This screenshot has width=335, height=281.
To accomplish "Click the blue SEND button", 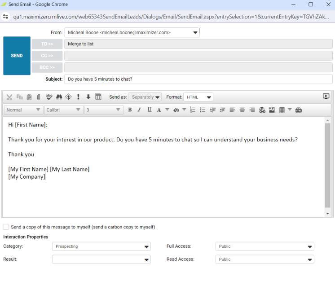I will 17,56.
